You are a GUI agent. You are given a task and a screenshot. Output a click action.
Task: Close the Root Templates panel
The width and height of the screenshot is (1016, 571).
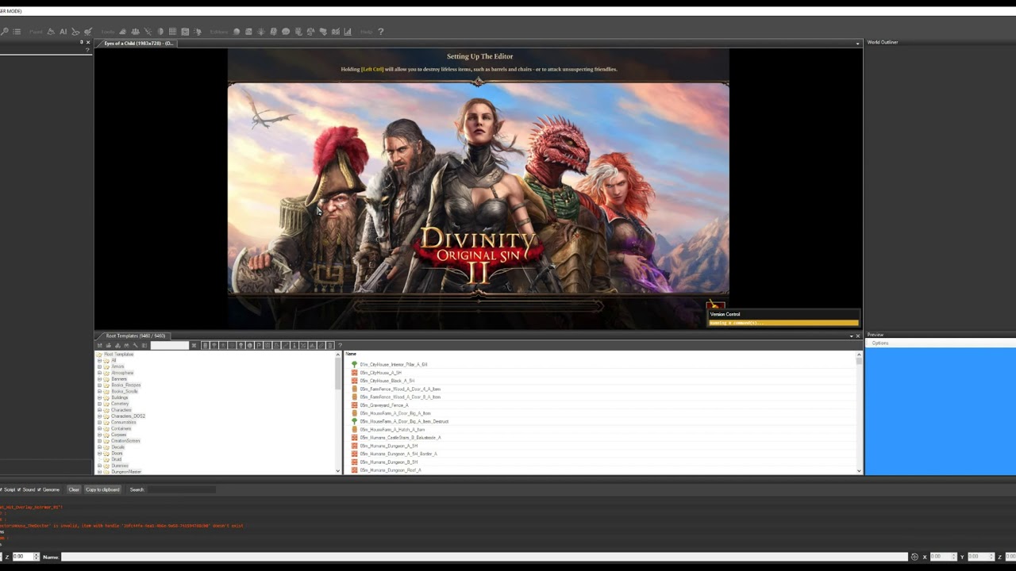pos(858,336)
